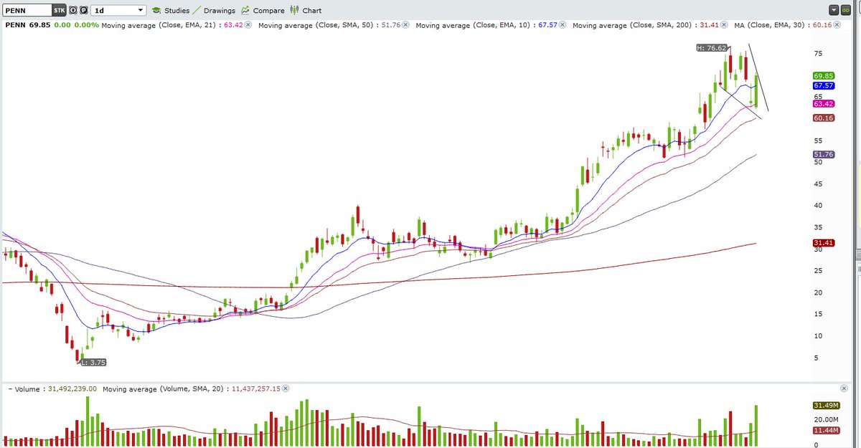The height and width of the screenshot is (448, 861).
Task: Click the Moving average EMA 21 label
Action: pos(172,24)
